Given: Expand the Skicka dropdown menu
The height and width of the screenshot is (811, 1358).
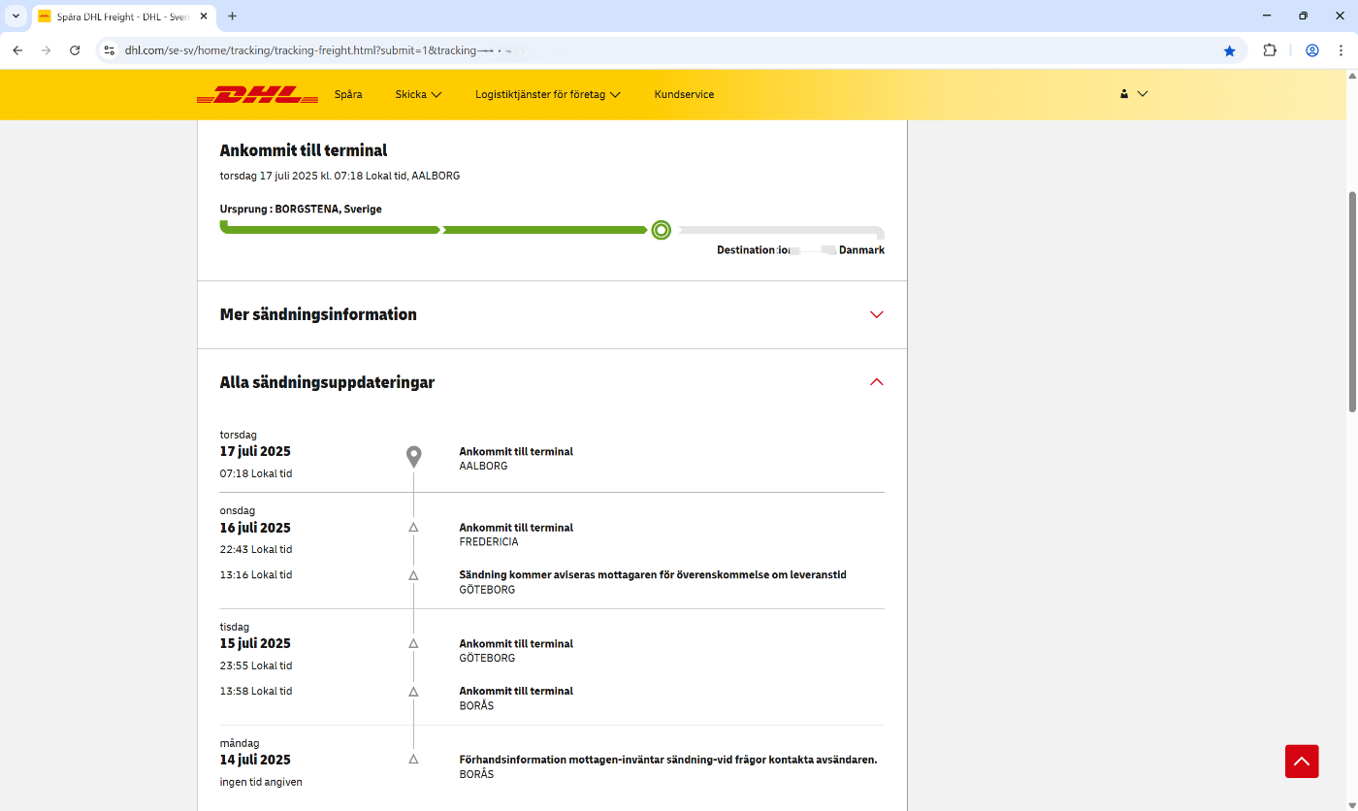Looking at the screenshot, I should pyautogui.click(x=418, y=94).
